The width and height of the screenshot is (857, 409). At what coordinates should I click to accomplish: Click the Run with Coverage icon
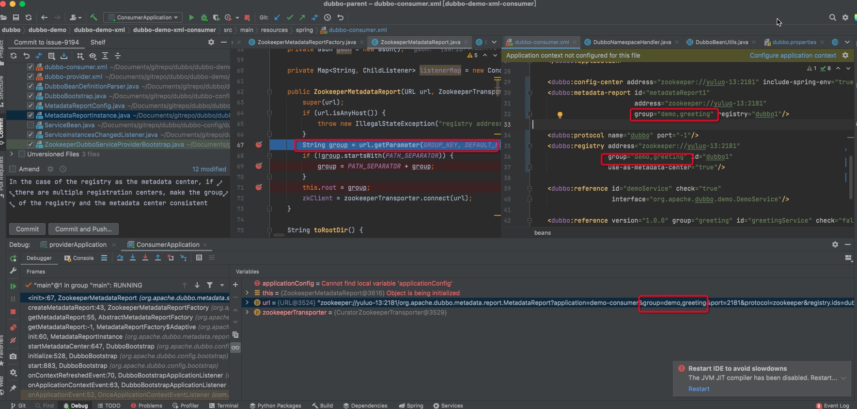[x=216, y=17]
